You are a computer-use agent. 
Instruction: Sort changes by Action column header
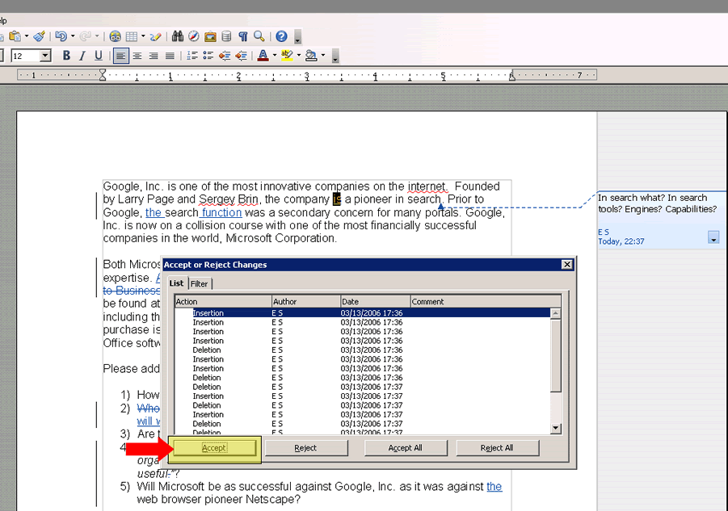pos(223,301)
